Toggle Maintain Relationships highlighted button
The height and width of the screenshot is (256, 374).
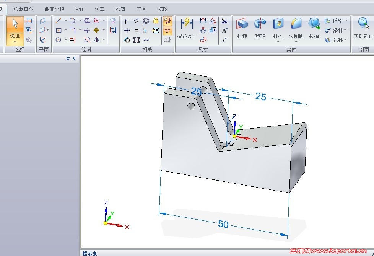167,21
